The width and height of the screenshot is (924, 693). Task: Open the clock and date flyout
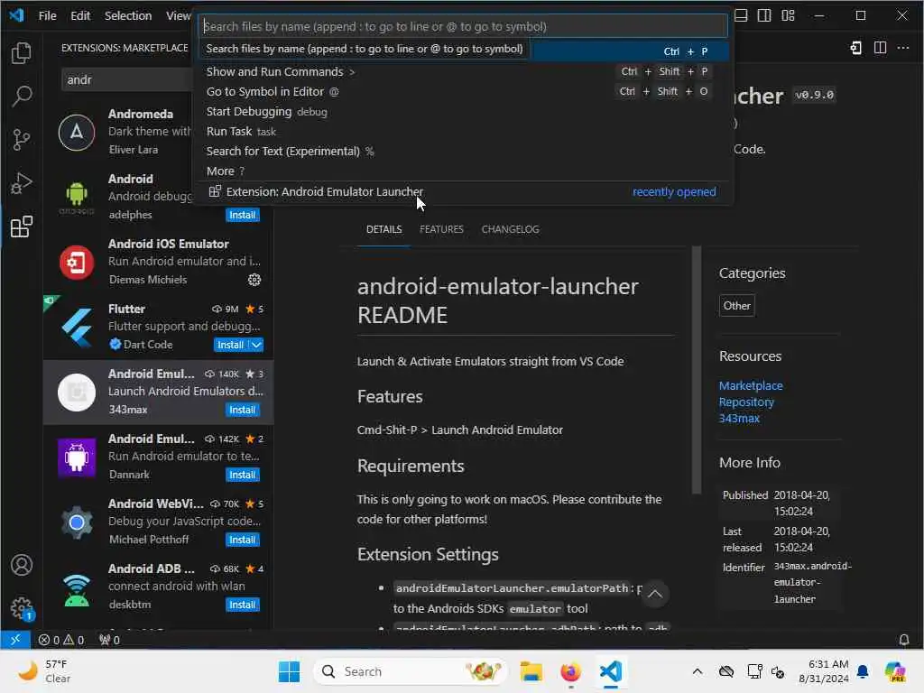pyautogui.click(x=825, y=671)
